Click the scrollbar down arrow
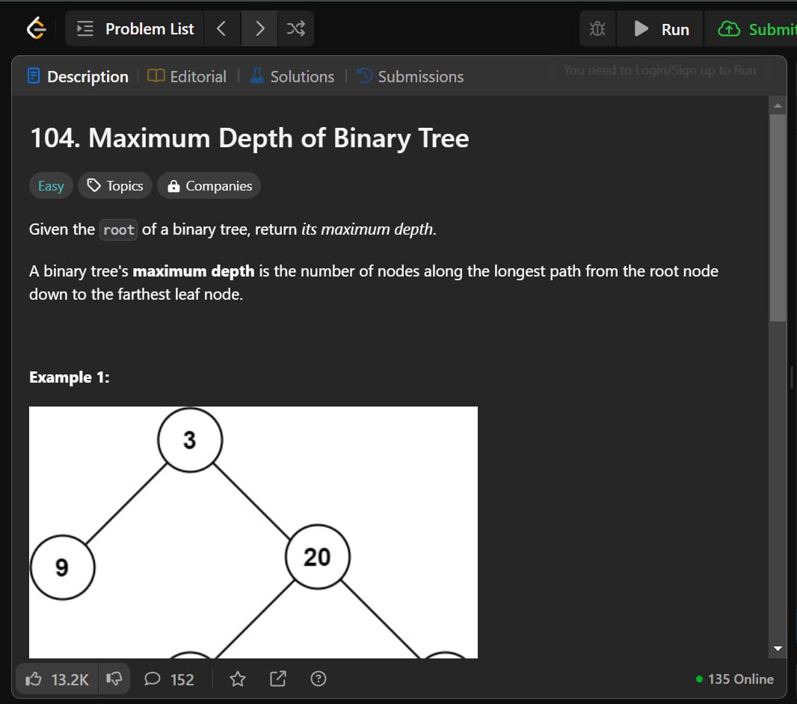Image resolution: width=797 pixels, height=704 pixels. pyautogui.click(x=778, y=649)
